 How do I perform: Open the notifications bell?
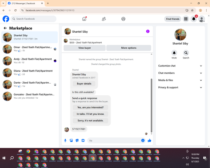[194, 19]
